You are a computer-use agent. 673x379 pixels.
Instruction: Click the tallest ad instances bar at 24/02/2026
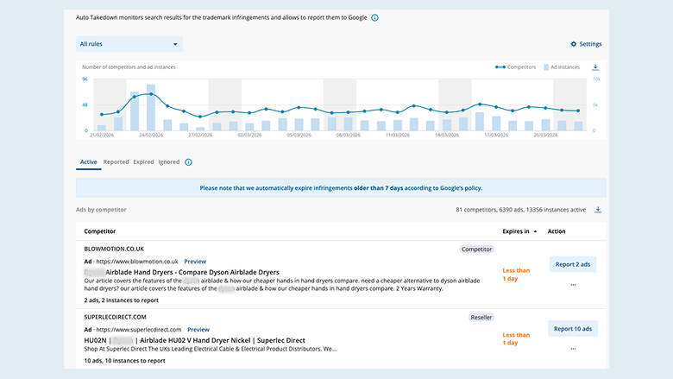(x=151, y=107)
